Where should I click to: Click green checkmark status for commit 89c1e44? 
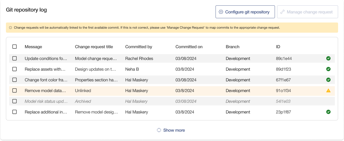[x=328, y=58]
